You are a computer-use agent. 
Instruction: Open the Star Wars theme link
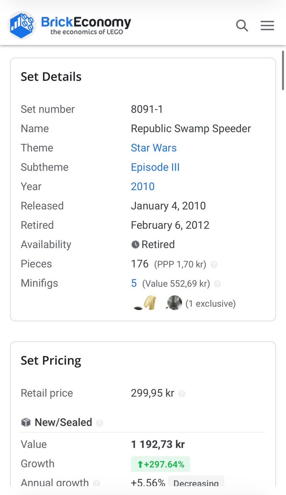click(153, 148)
